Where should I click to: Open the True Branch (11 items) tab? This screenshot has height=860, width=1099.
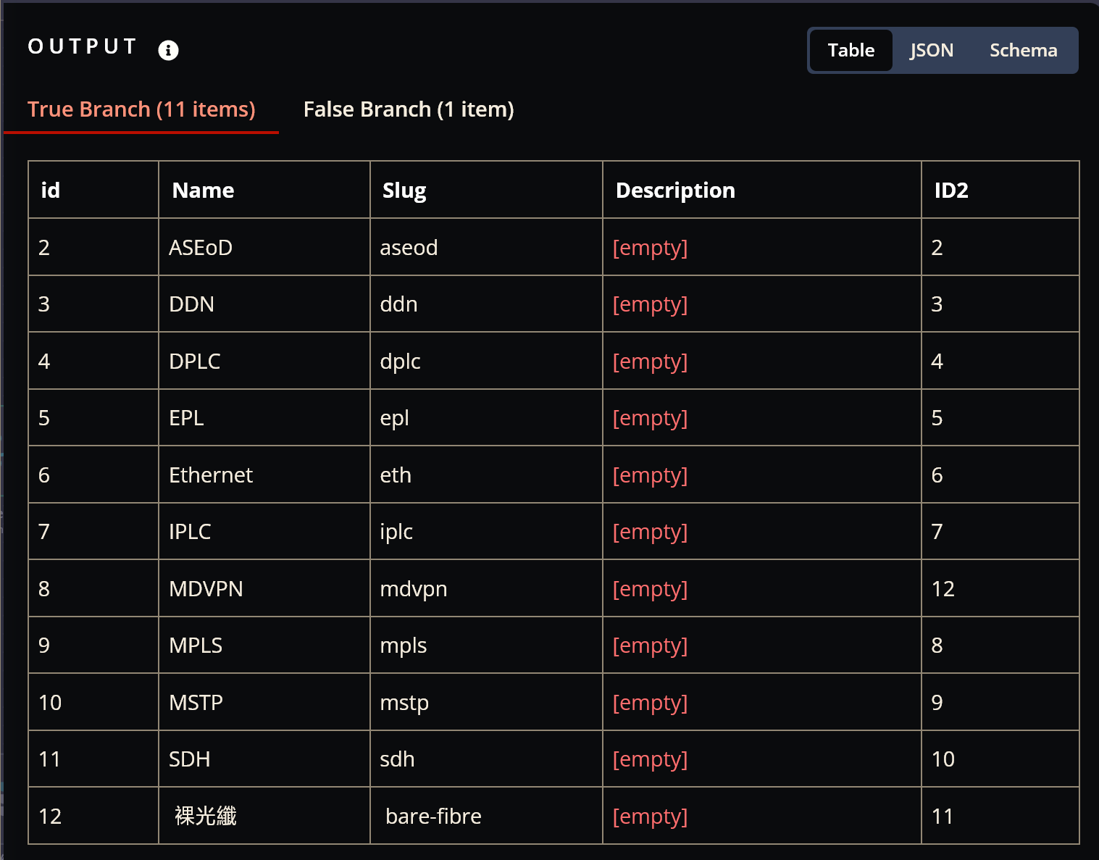tap(141, 109)
